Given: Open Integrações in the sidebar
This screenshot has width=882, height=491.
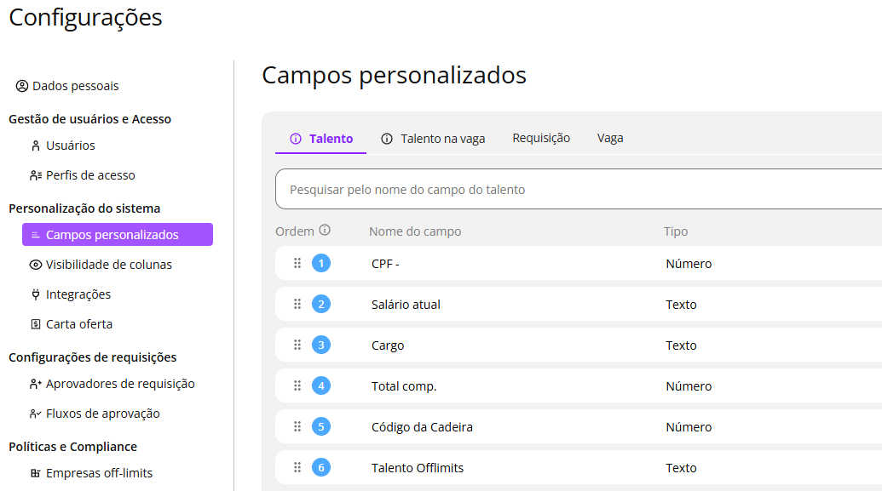Looking at the screenshot, I should coord(78,294).
